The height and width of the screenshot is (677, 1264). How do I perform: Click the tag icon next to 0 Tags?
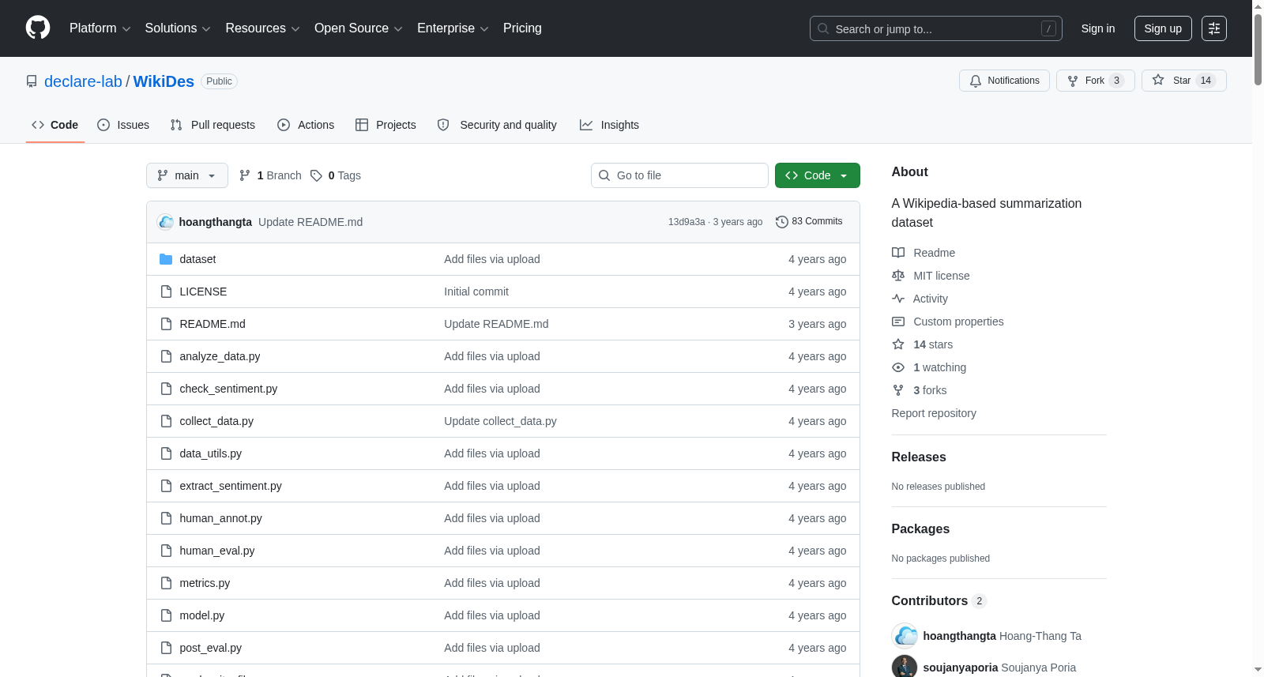click(x=316, y=175)
